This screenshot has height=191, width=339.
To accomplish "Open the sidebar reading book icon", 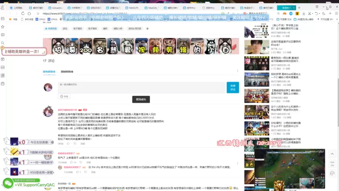I will pyautogui.click(x=3, y=35).
